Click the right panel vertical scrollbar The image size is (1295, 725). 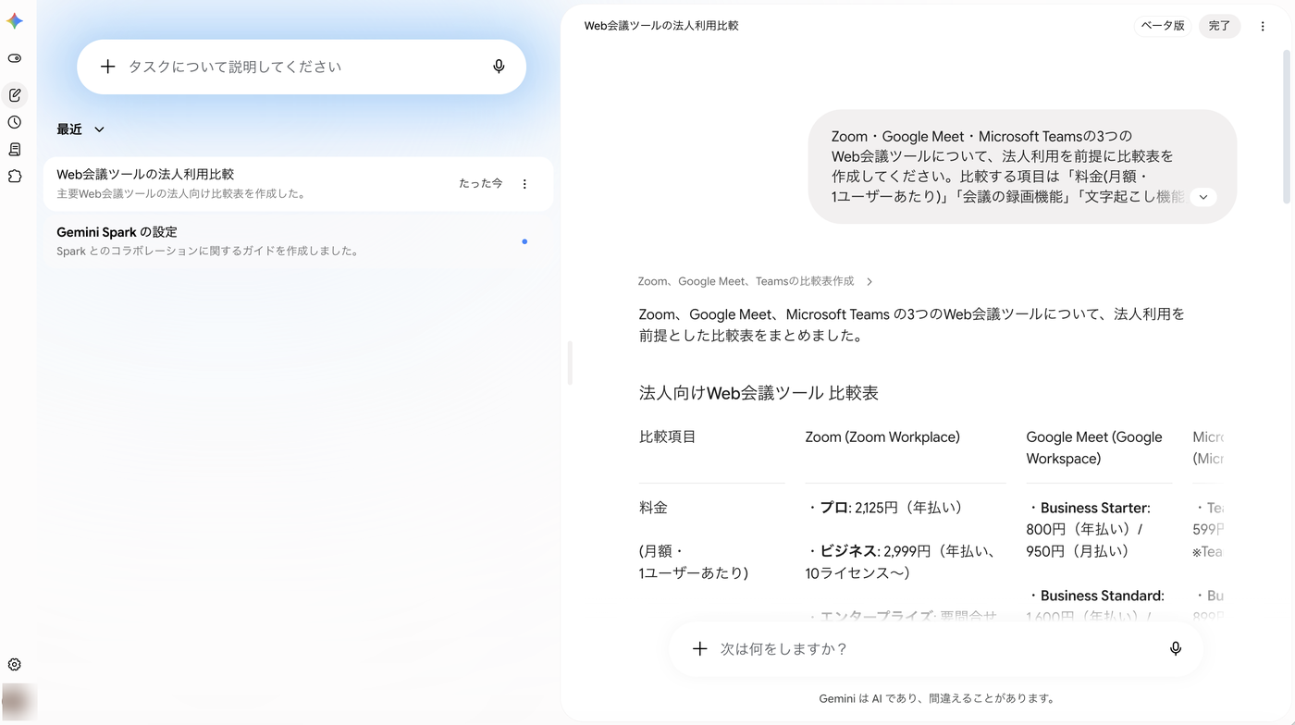(1287, 127)
